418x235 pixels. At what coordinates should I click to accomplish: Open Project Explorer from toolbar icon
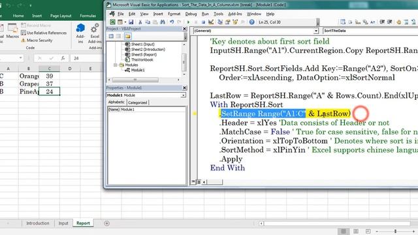(220, 22)
